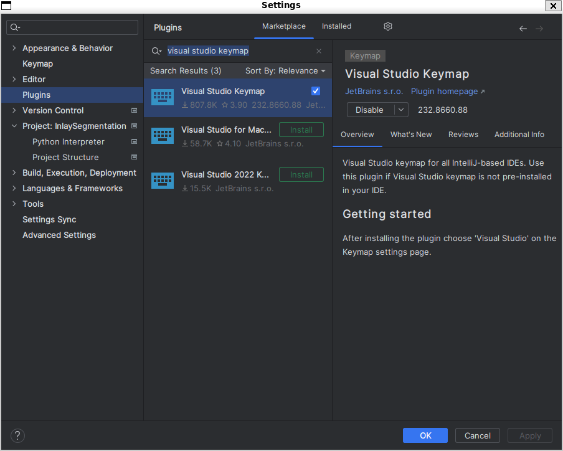The image size is (563, 451).
Task: Select Python Interpreter settings
Action: coord(69,141)
